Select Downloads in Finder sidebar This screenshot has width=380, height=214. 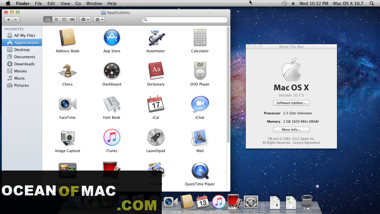(22, 64)
